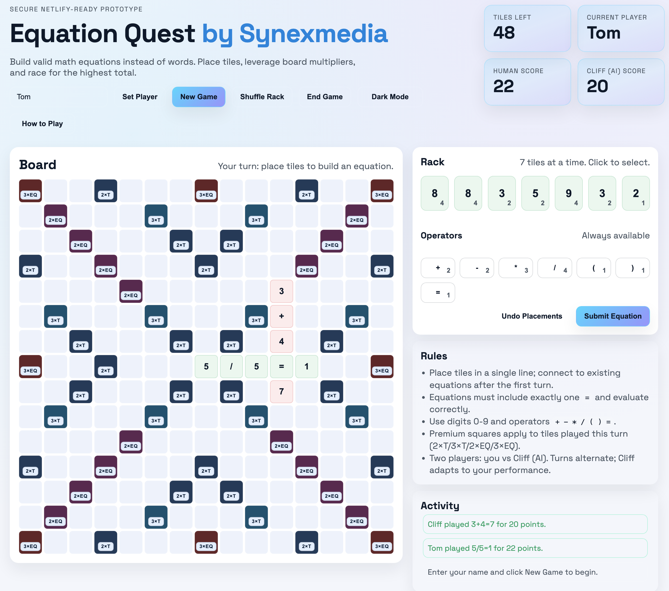Select the equals operator tile
The width and height of the screenshot is (669, 591).
[x=438, y=293]
